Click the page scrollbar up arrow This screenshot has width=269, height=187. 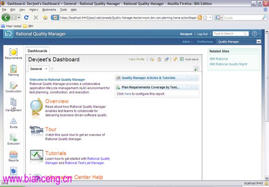tap(267, 32)
